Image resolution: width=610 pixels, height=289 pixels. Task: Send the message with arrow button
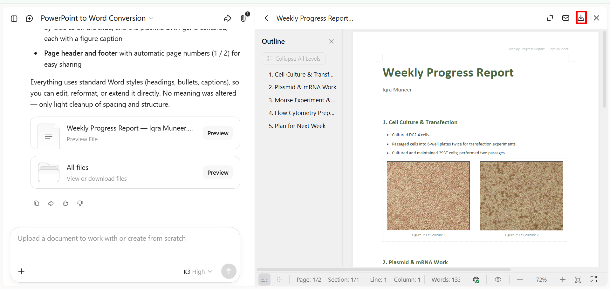(229, 271)
